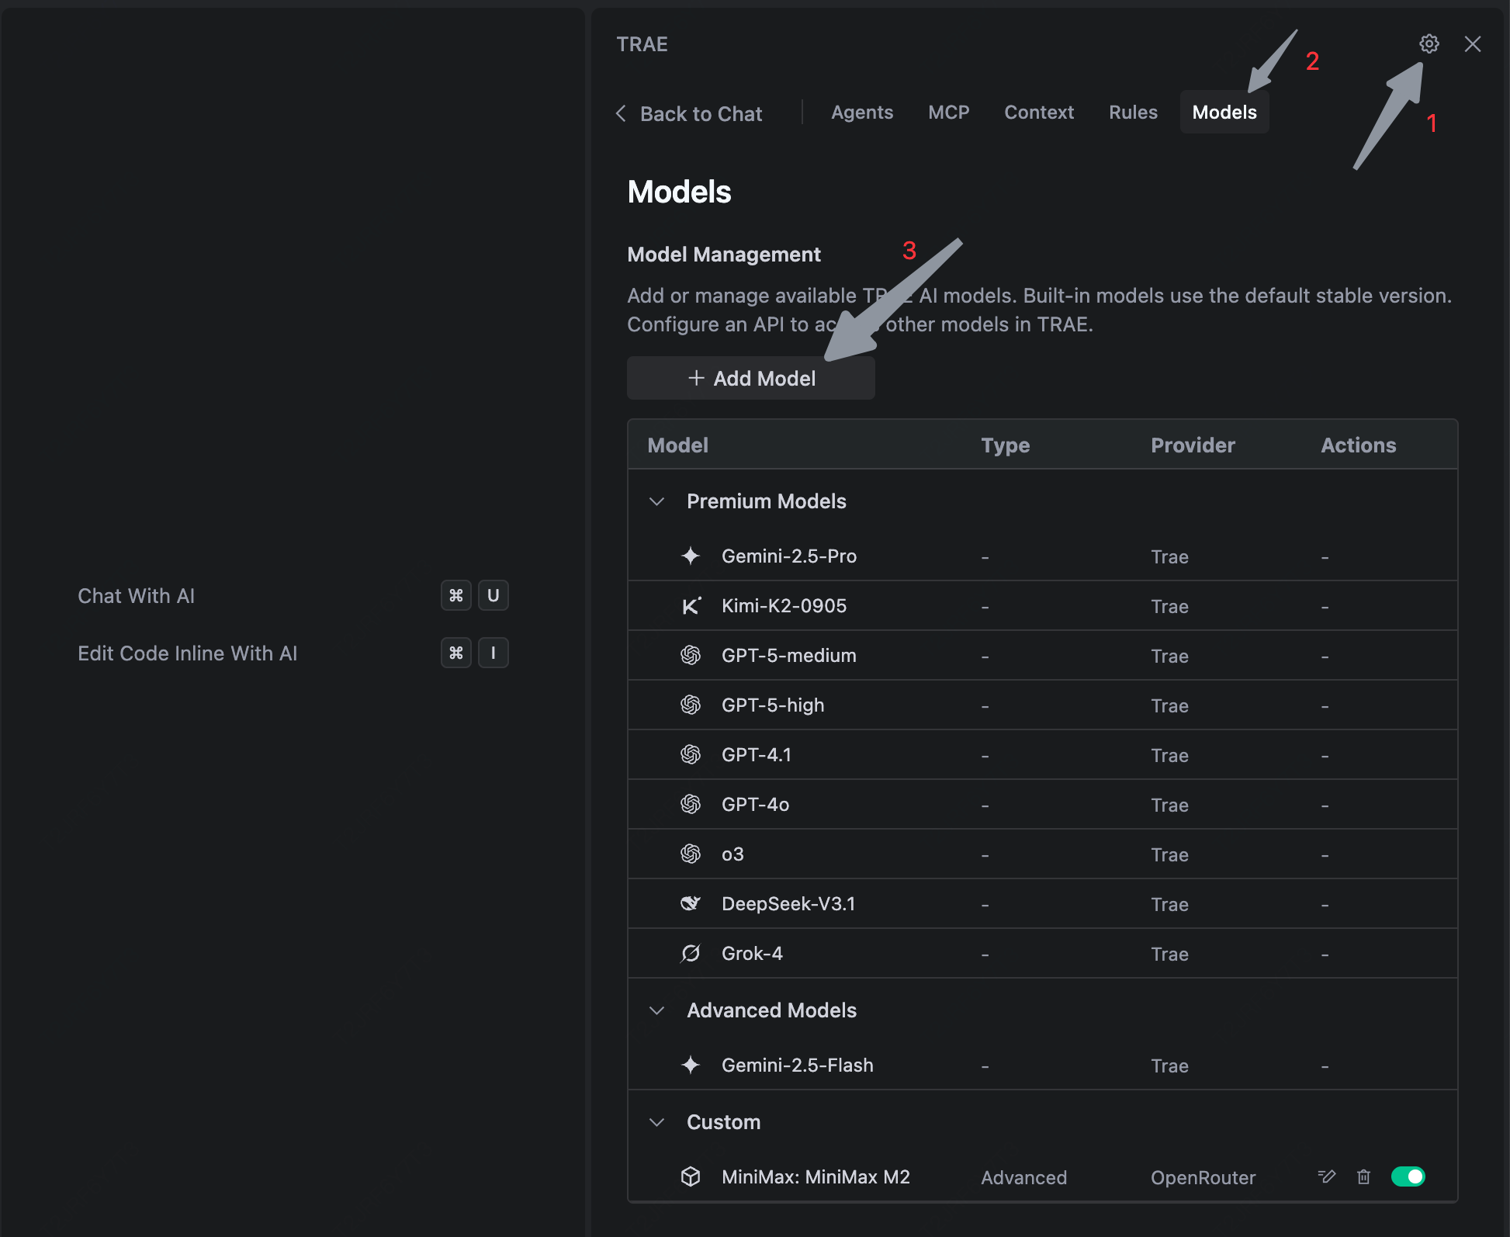Click the OpenRouter provider cell

1203,1178
